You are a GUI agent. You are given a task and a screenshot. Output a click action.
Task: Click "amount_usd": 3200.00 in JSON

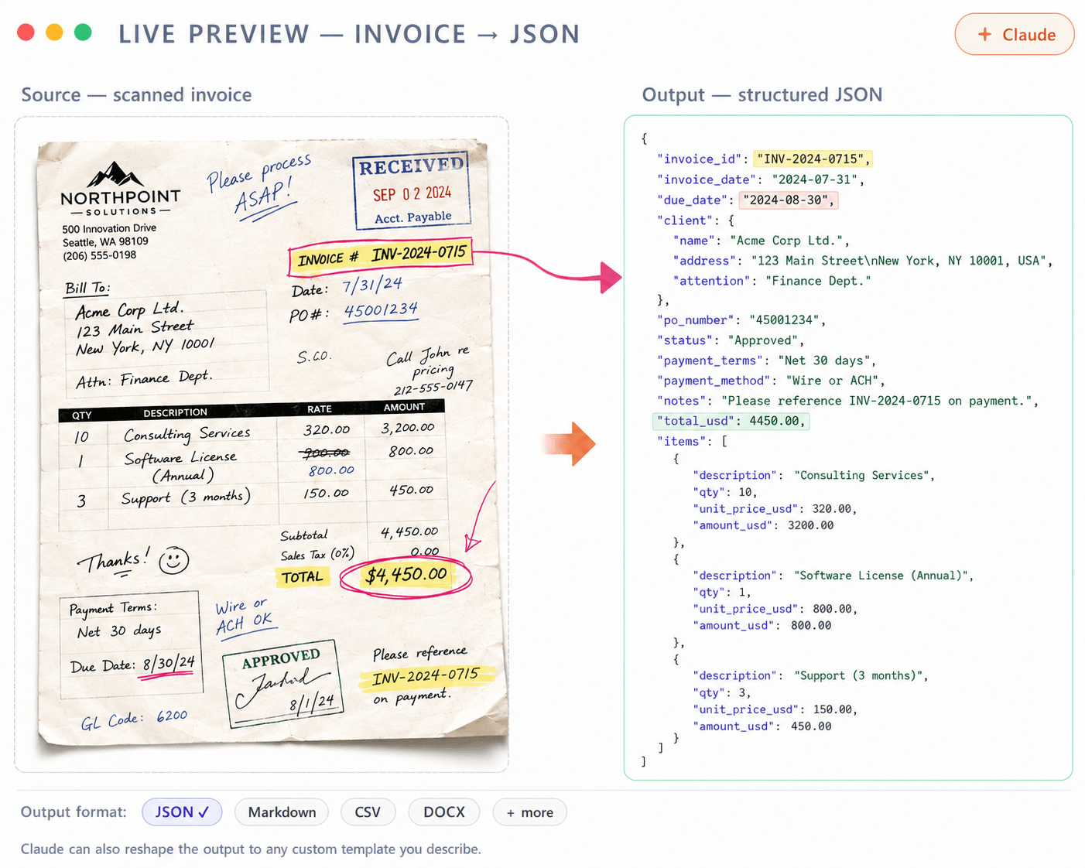[x=763, y=525]
